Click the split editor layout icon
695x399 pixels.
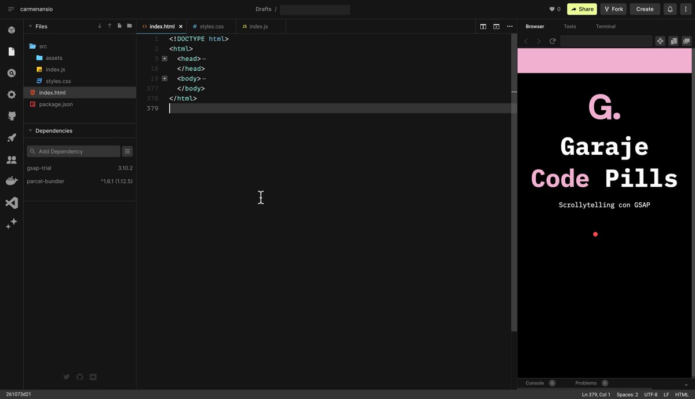[x=483, y=26]
